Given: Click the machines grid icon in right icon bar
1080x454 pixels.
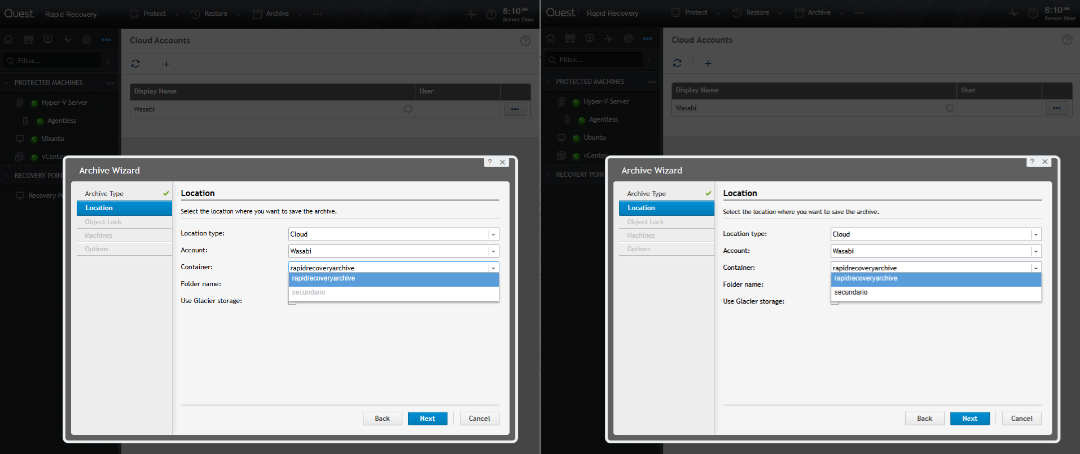Looking at the screenshot, I should click(570, 38).
